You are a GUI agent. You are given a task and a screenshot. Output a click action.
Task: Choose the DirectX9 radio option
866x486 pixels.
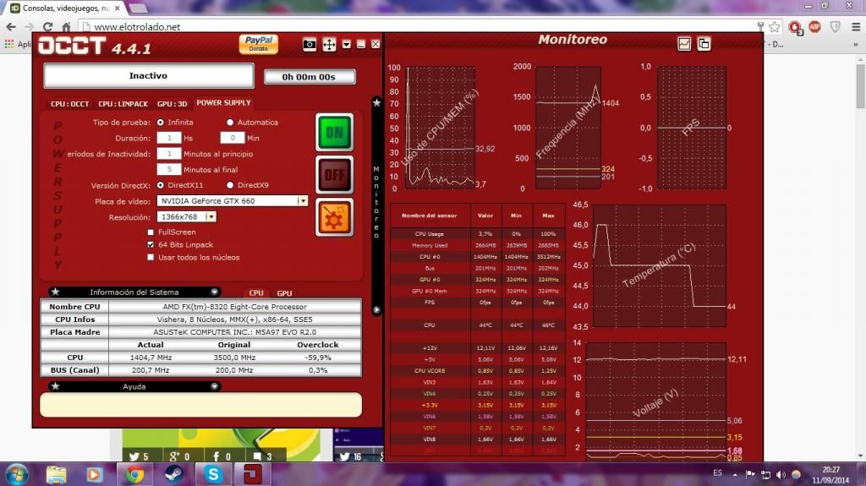point(230,185)
